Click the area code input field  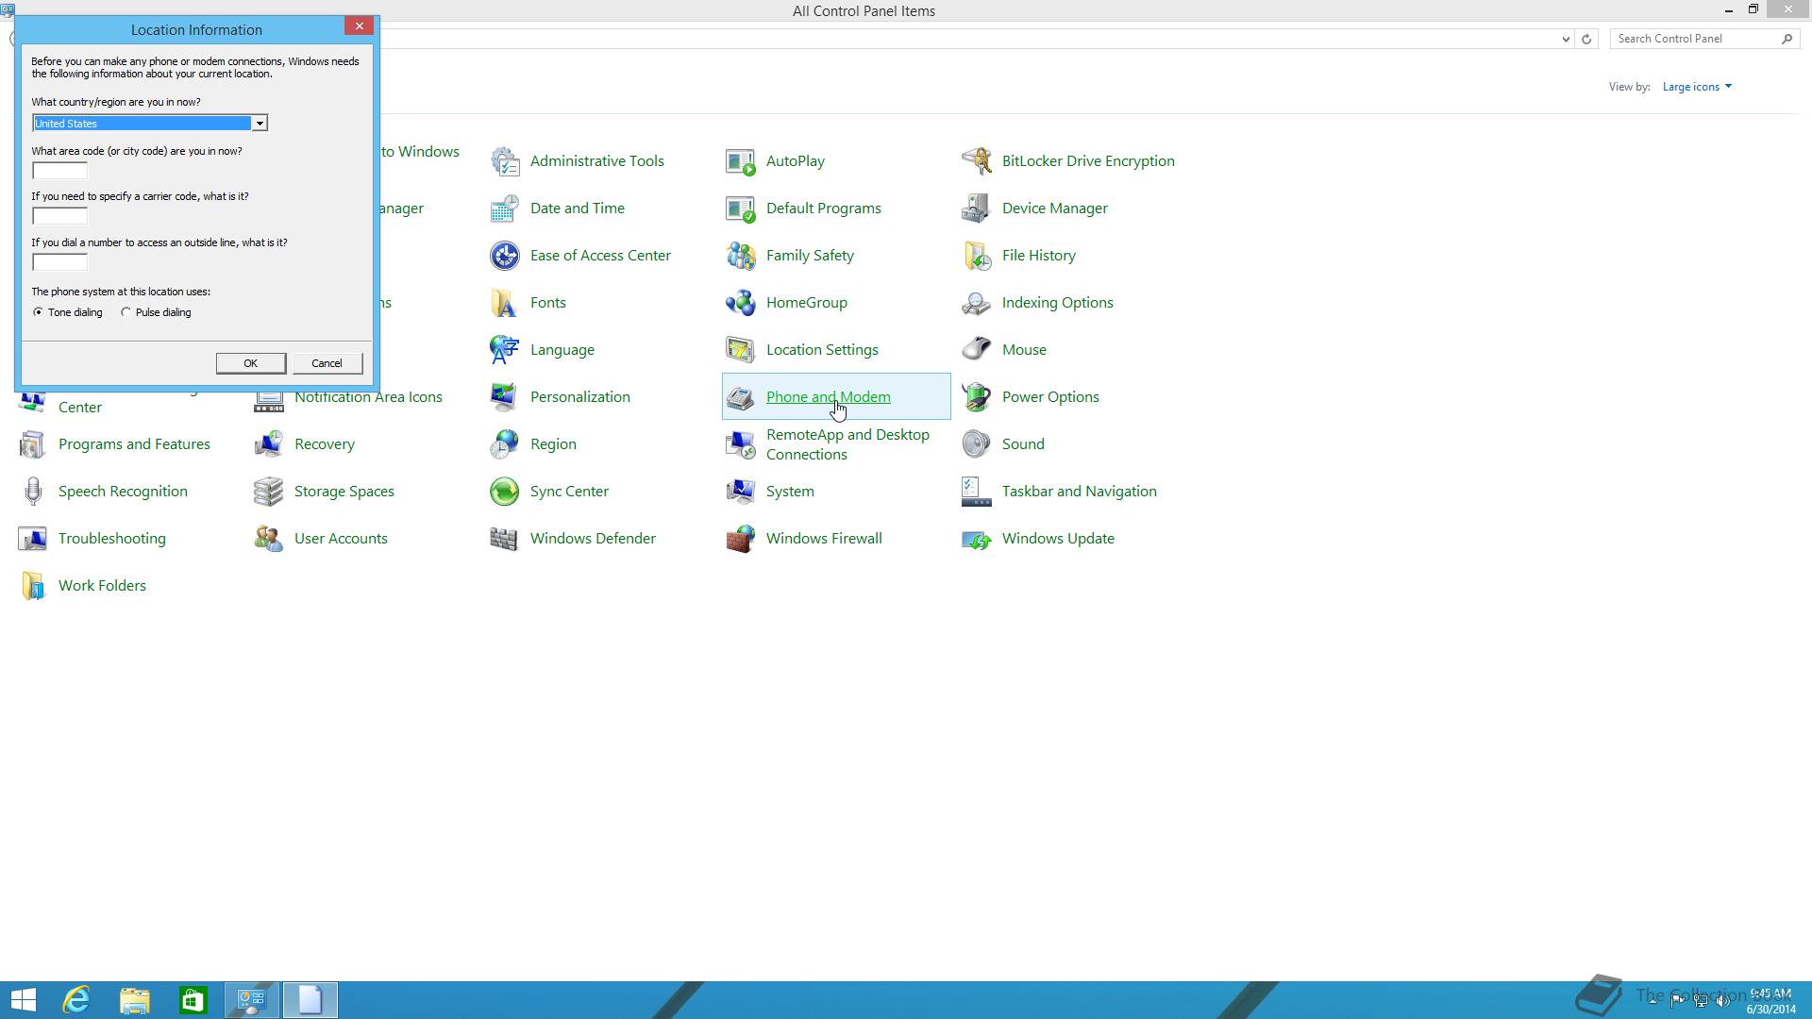point(59,171)
